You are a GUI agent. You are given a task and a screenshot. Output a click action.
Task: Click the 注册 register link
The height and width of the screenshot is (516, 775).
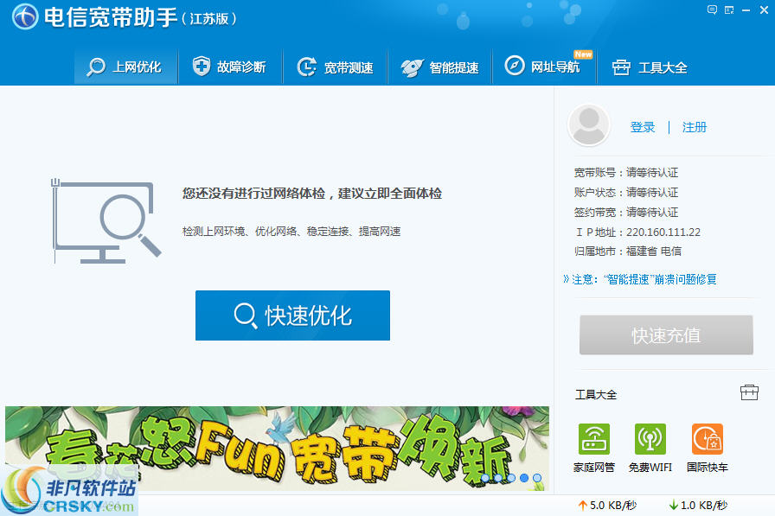pos(695,127)
